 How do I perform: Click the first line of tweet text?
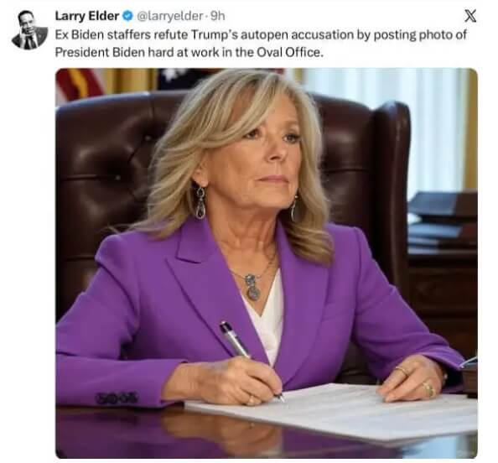point(261,34)
